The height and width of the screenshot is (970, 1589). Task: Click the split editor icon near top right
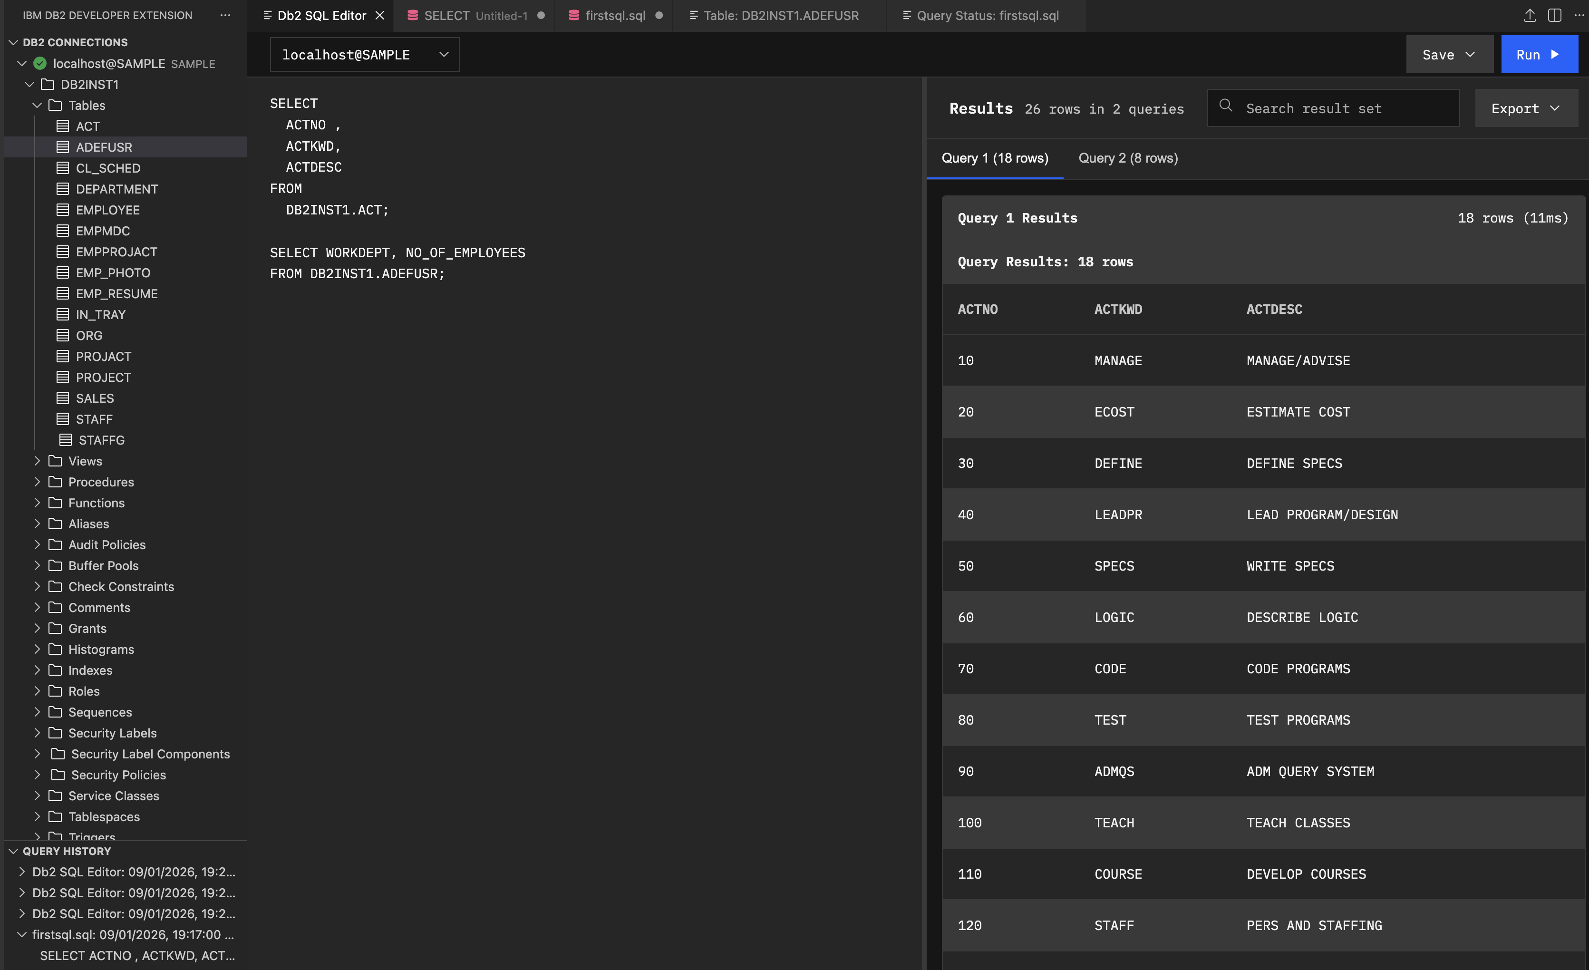[x=1555, y=15]
